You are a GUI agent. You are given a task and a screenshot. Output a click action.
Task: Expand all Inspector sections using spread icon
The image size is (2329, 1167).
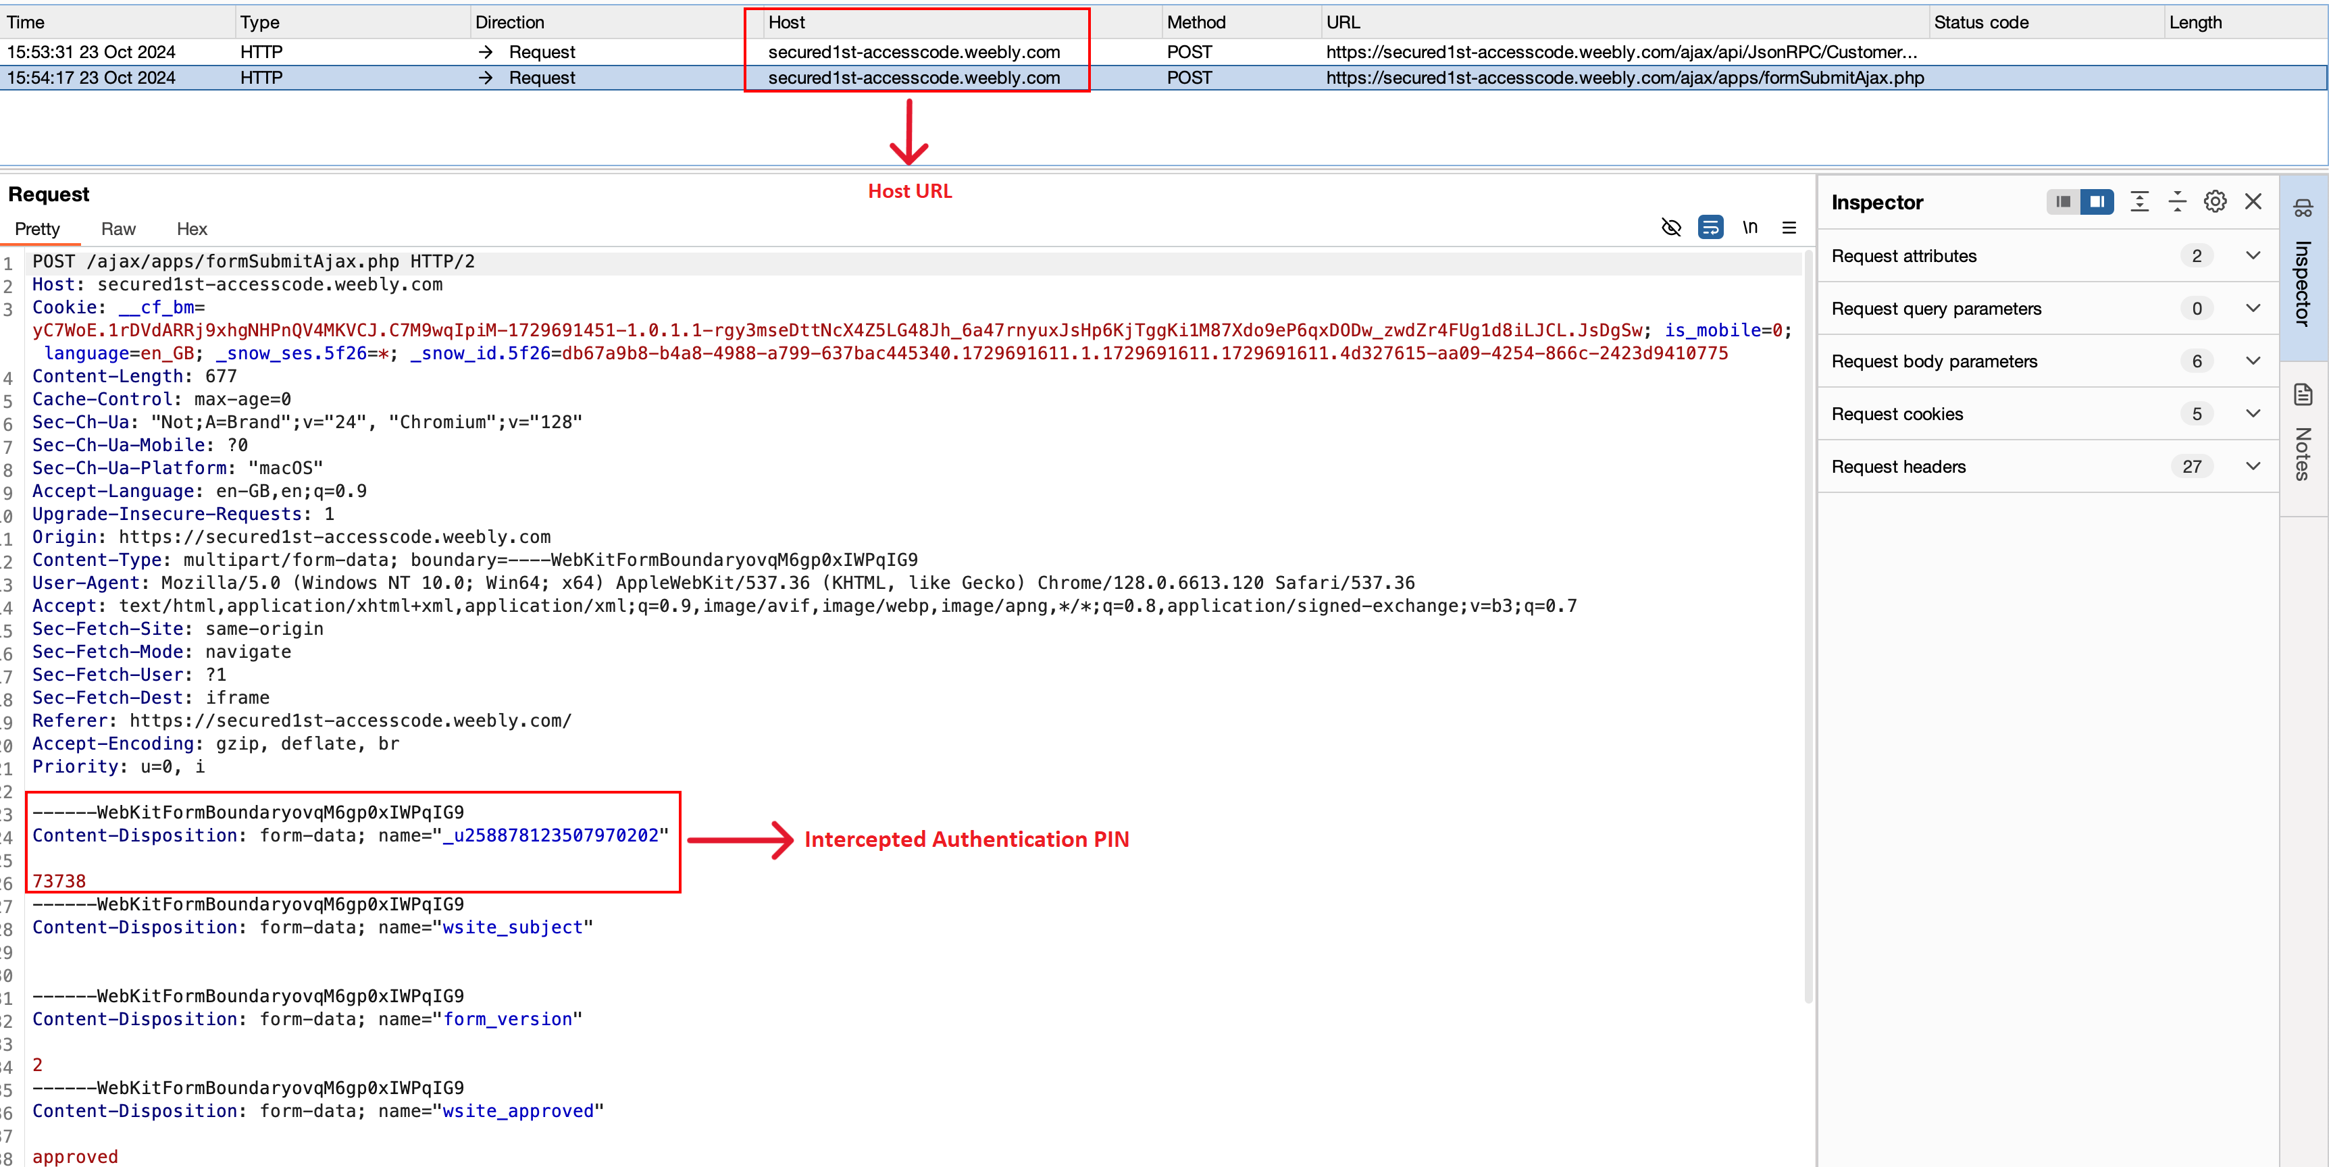[2140, 201]
